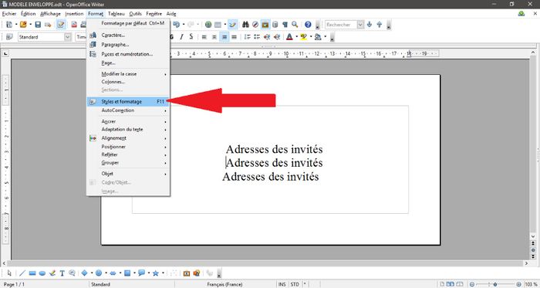Toggle bullet list icon

click(x=257, y=37)
